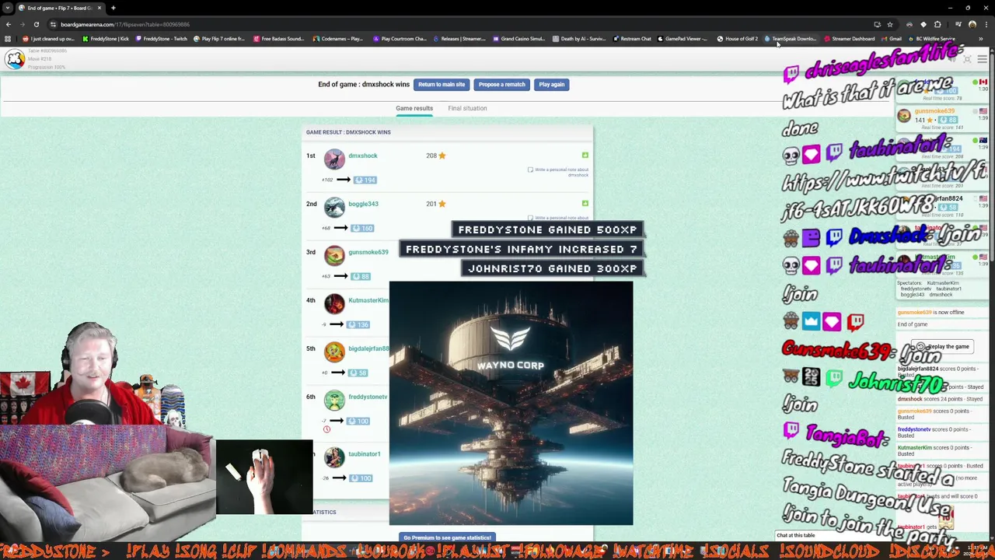995x560 pixels.
Task: Open the tab search dropdown arrow
Action: (x=8, y=8)
